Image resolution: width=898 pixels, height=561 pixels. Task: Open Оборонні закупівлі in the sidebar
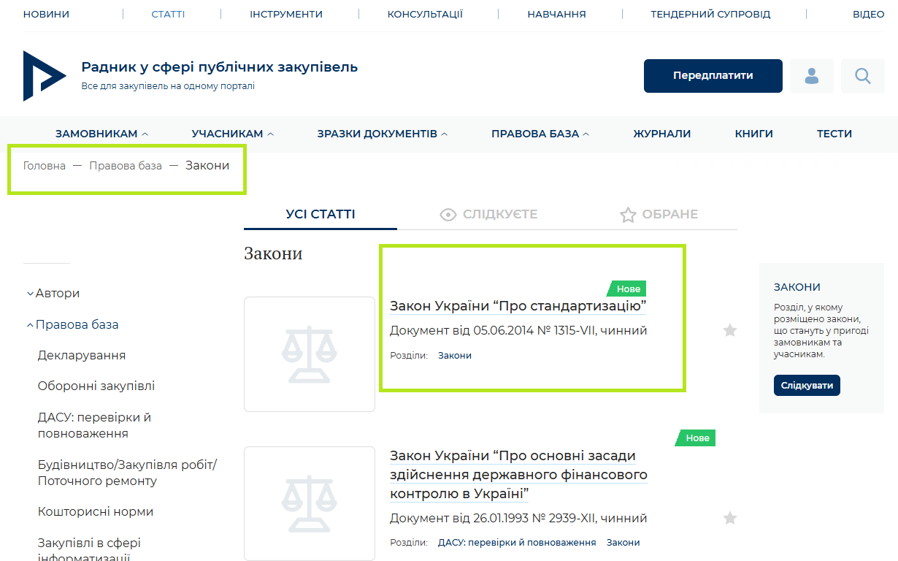[x=96, y=386]
